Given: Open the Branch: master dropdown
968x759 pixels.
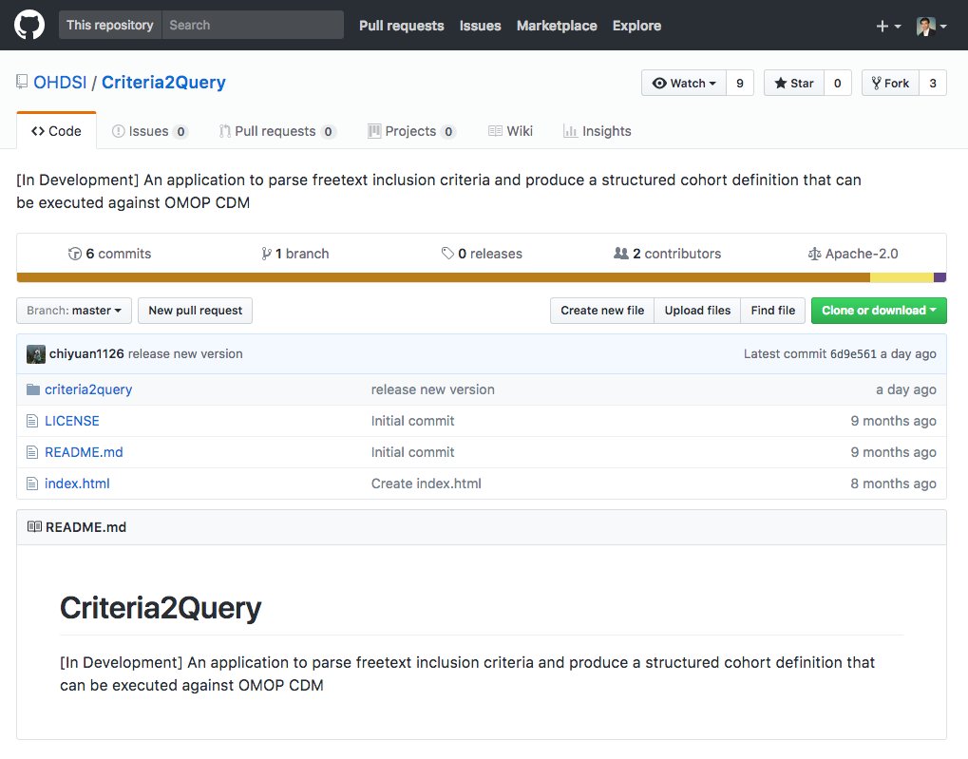Looking at the screenshot, I should coord(74,311).
